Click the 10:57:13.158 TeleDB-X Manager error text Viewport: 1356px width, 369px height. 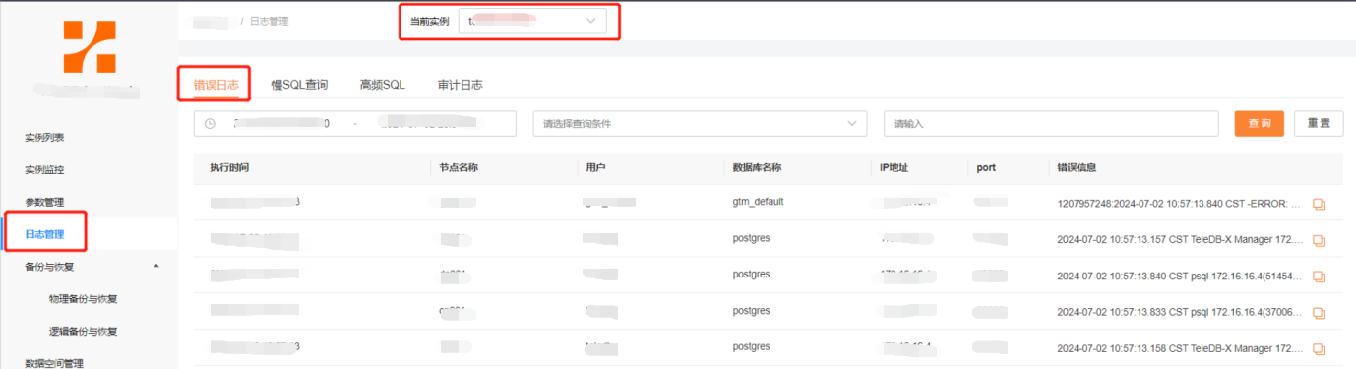coord(1179,349)
